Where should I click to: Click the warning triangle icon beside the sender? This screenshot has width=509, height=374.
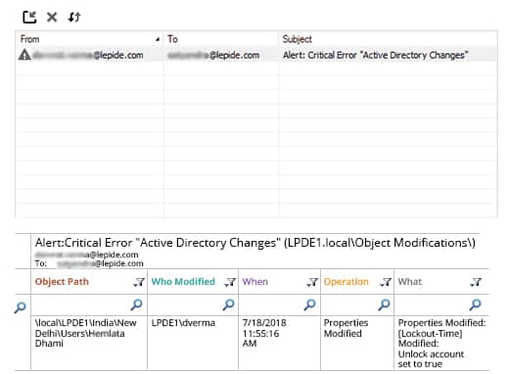24,55
